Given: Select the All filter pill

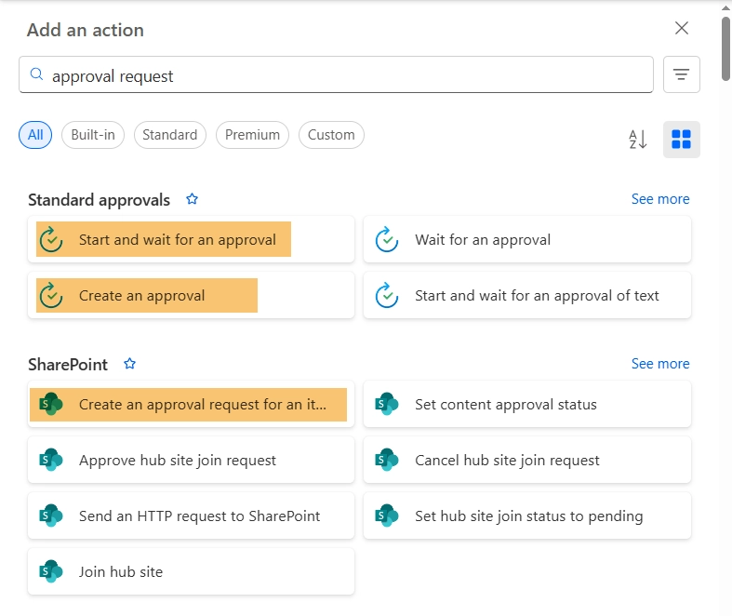Looking at the screenshot, I should point(35,135).
